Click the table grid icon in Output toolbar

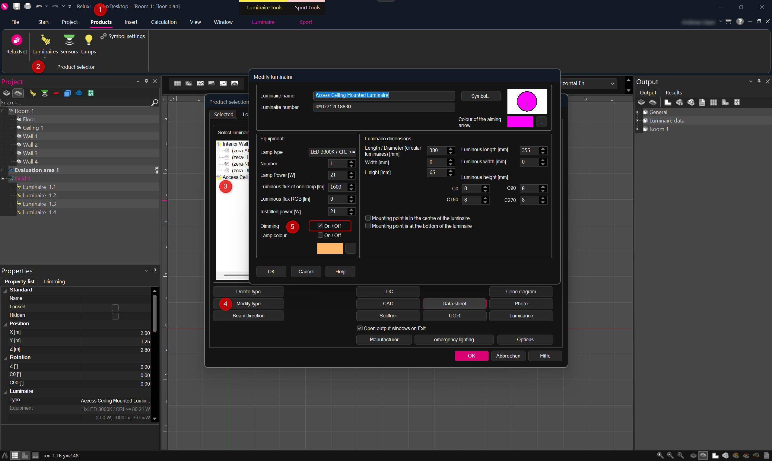[713, 103]
